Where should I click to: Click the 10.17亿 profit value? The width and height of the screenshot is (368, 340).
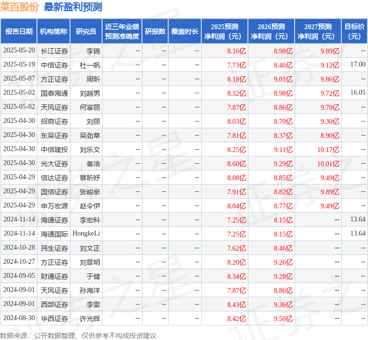(x=328, y=150)
